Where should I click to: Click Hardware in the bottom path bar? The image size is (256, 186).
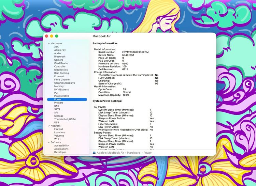(x=134, y=153)
